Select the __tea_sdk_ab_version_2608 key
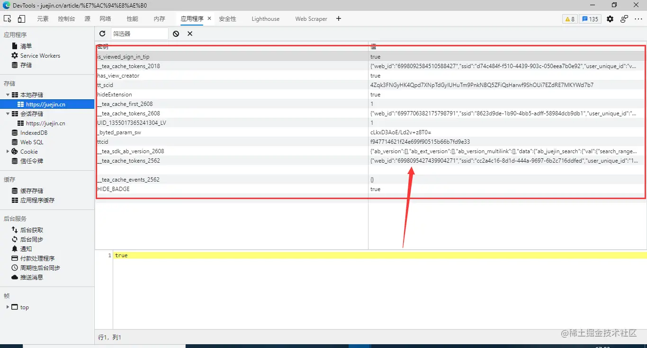The height and width of the screenshot is (348, 647). [130, 151]
